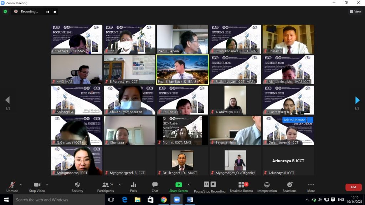This screenshot has height=205, width=365.
Task: Go to next page of participant videos
Action: pyautogui.click(x=357, y=100)
